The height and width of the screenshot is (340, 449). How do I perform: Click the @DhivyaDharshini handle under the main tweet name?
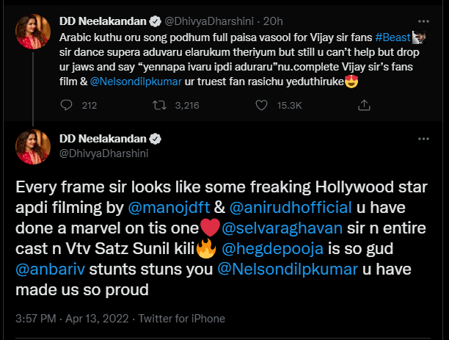pos(103,153)
